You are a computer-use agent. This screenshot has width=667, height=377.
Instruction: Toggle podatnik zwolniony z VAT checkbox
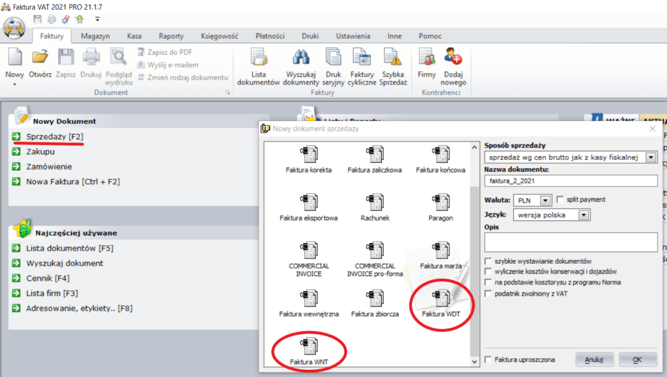coord(489,294)
